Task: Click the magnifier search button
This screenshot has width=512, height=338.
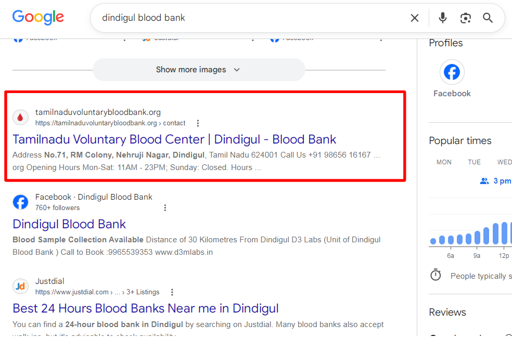Action: tap(488, 18)
